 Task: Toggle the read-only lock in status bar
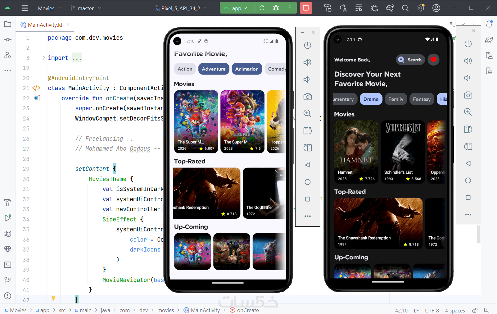(x=475, y=310)
